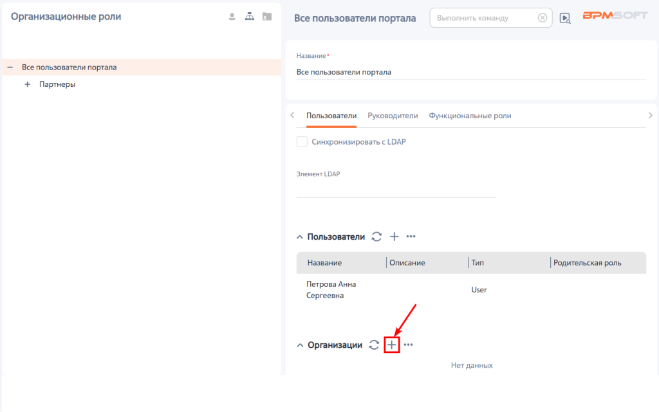
Task: Open the process run icon near command field
Action: click(565, 18)
